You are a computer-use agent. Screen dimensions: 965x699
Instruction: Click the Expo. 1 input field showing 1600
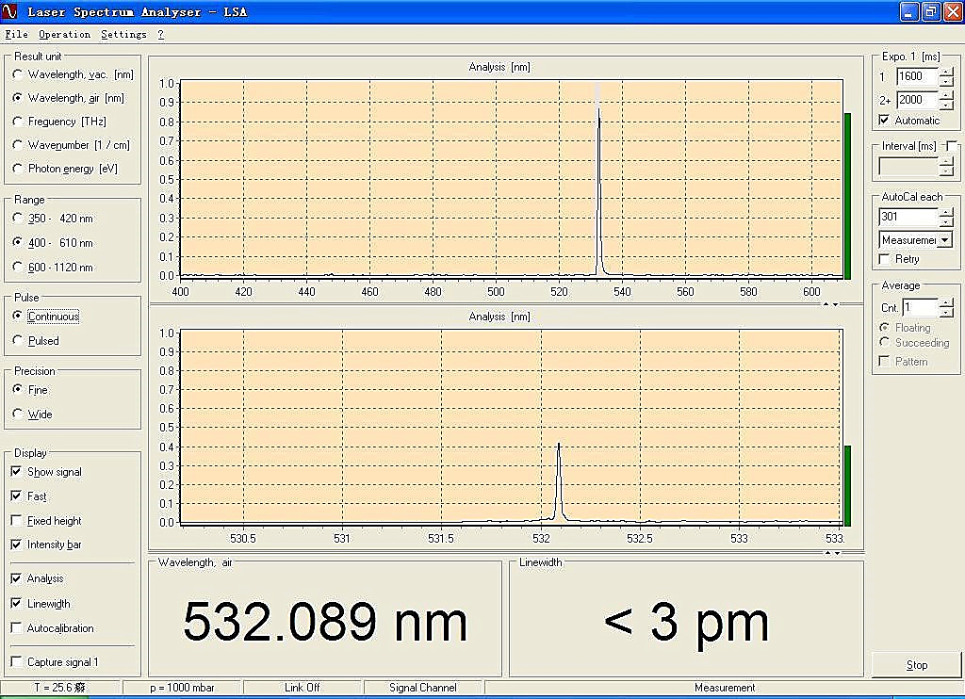pos(916,76)
